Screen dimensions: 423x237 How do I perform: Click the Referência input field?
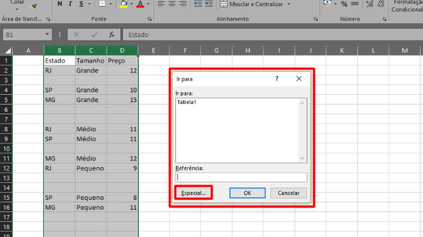click(241, 177)
